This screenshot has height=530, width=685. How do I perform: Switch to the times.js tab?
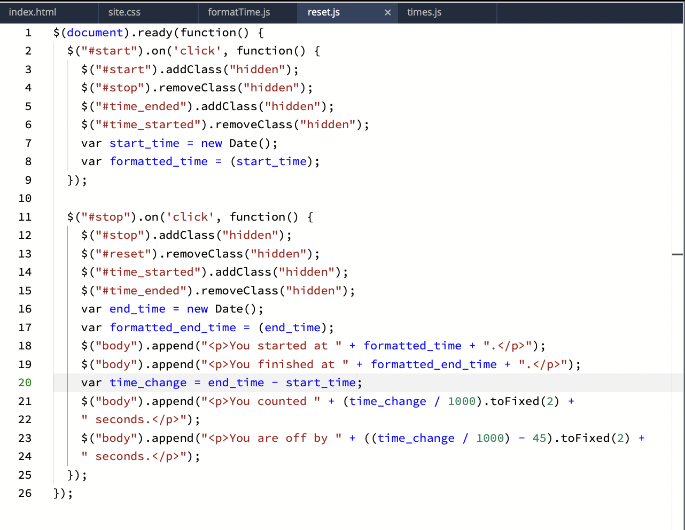424,12
